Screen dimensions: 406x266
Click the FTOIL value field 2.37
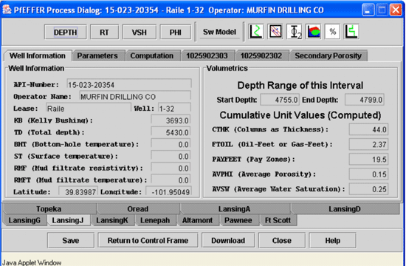click(368, 144)
